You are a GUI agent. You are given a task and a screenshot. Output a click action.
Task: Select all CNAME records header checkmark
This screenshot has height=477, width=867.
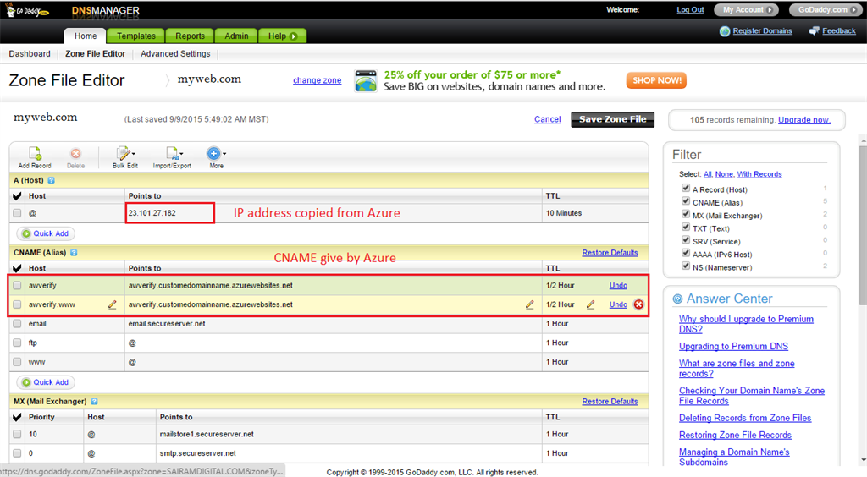(x=17, y=268)
